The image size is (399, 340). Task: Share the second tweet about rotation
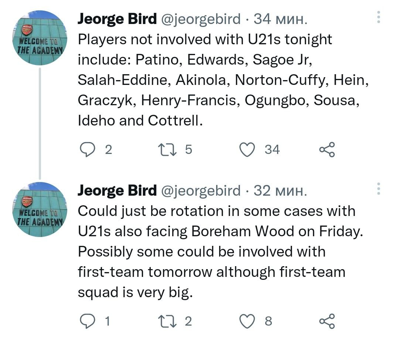click(327, 321)
